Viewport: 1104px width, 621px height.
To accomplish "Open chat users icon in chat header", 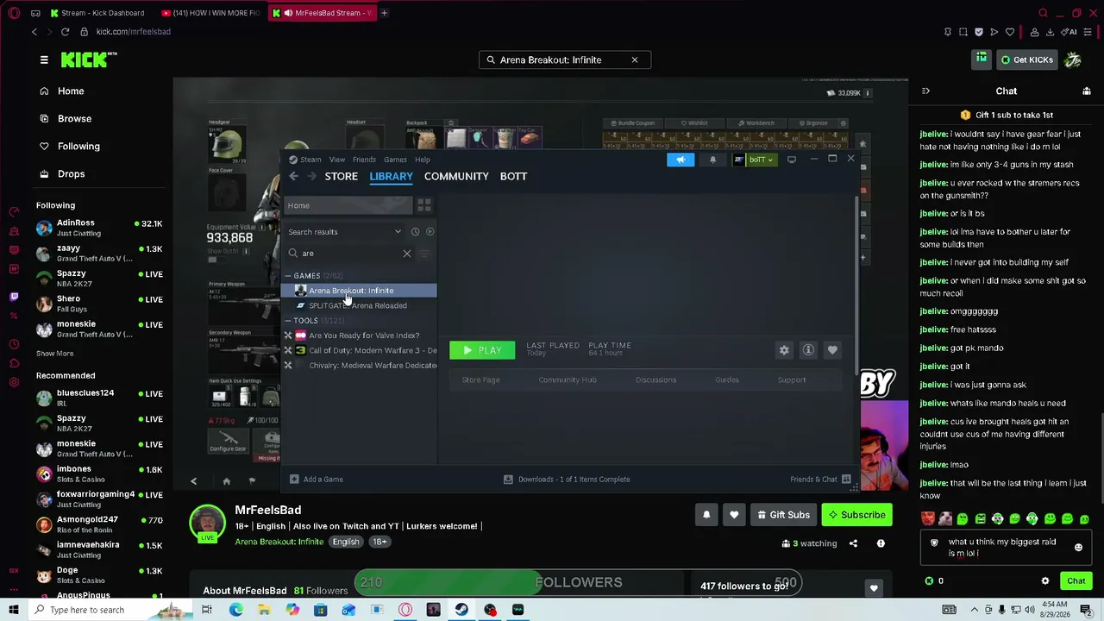I will tap(1086, 91).
